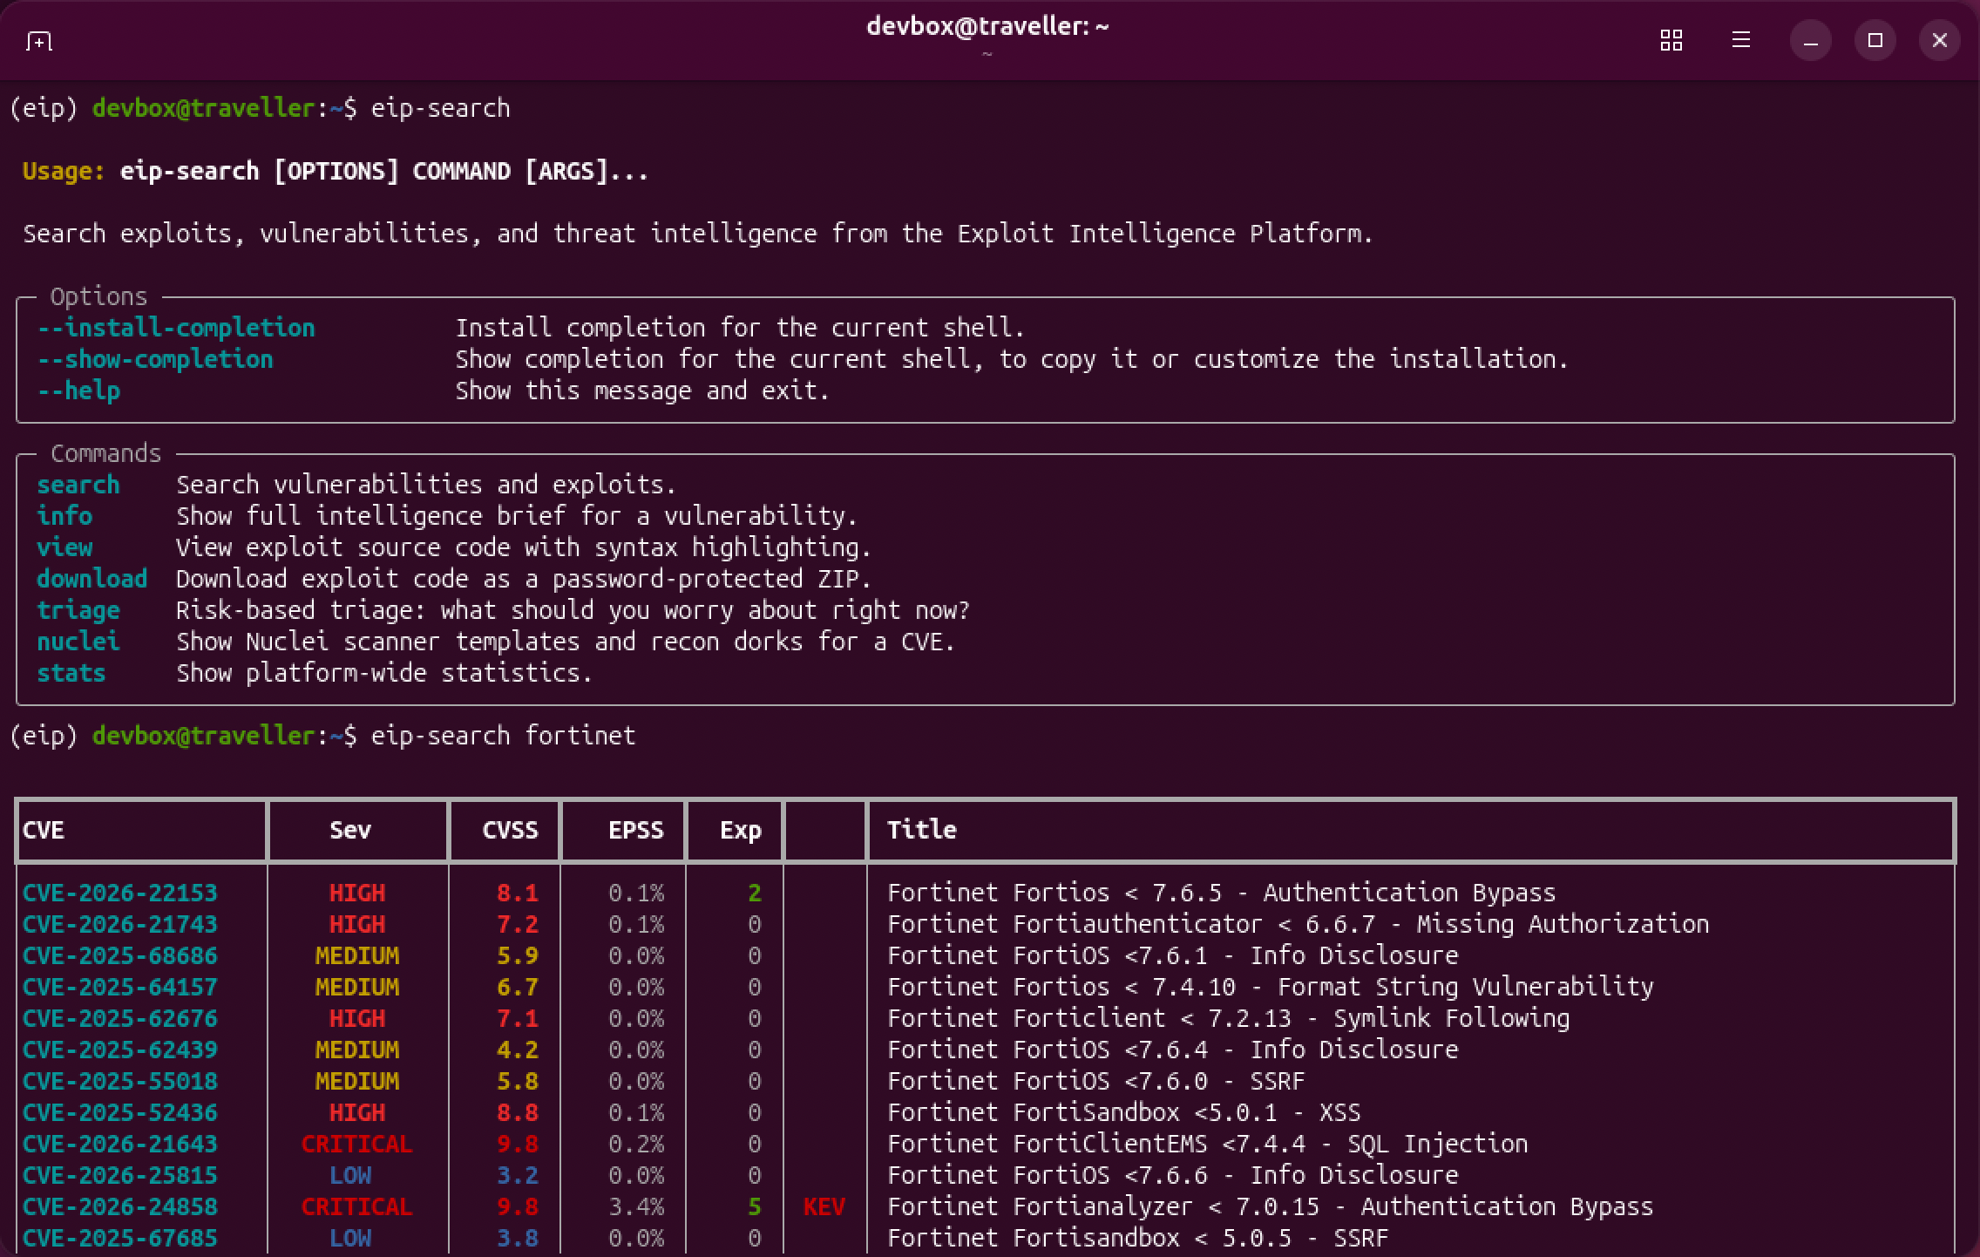Screen dimensions: 1980x1257
Task: Click CVE-2026-21743 in the table
Action: click(x=120, y=924)
